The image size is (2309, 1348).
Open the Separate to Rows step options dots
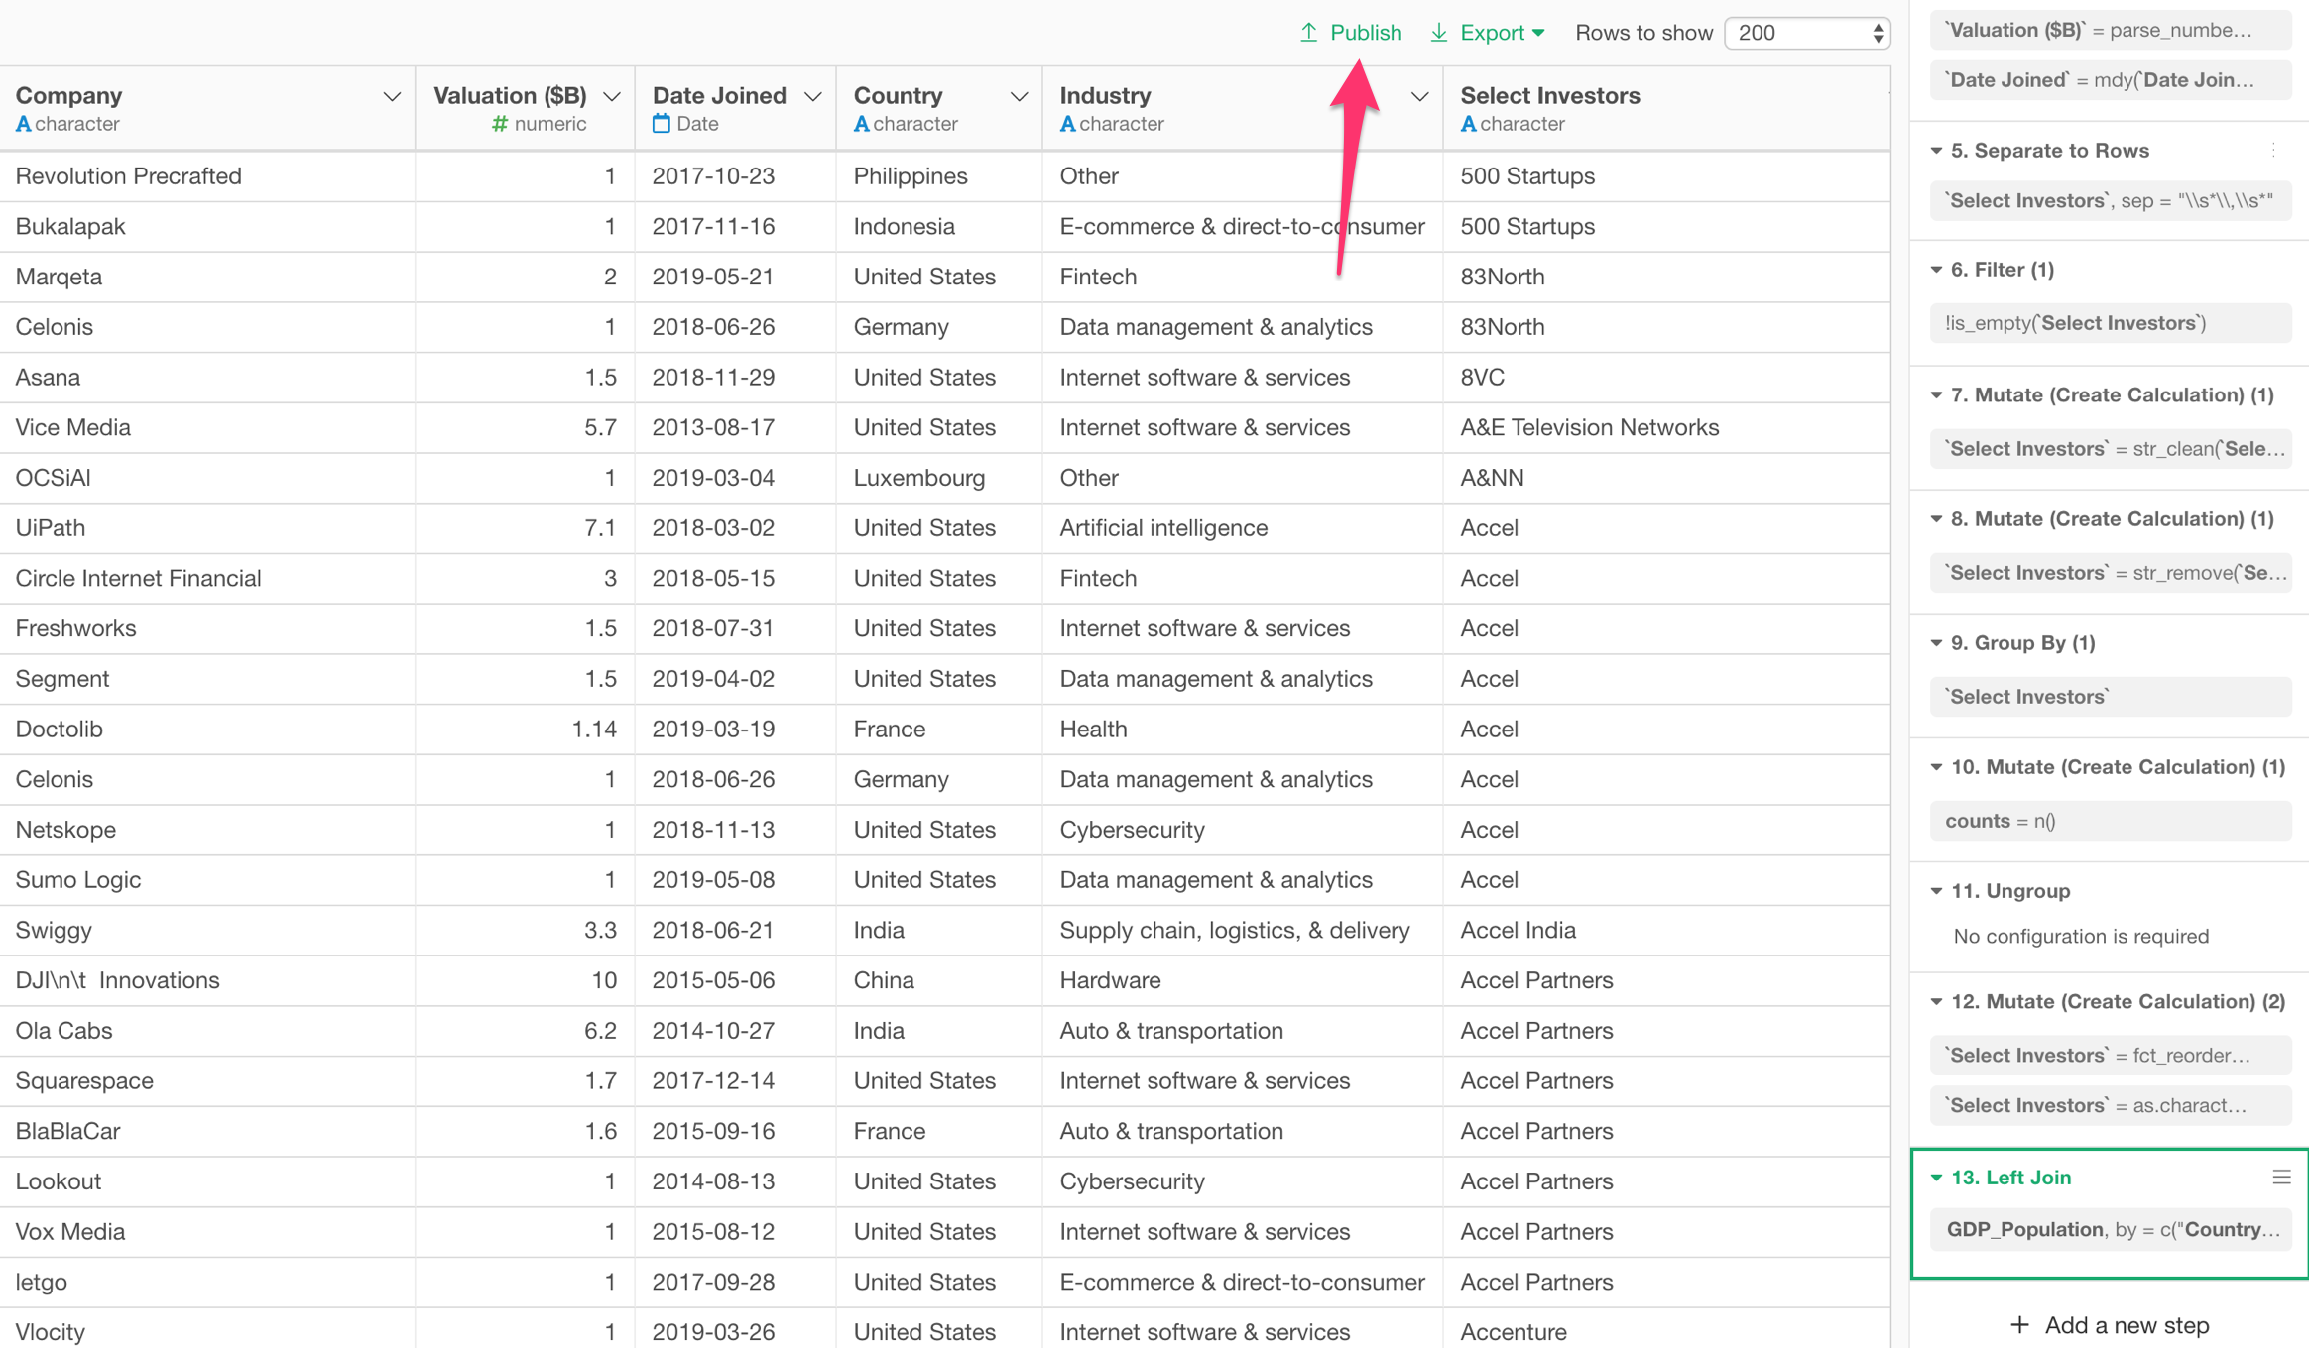pos(2273,151)
